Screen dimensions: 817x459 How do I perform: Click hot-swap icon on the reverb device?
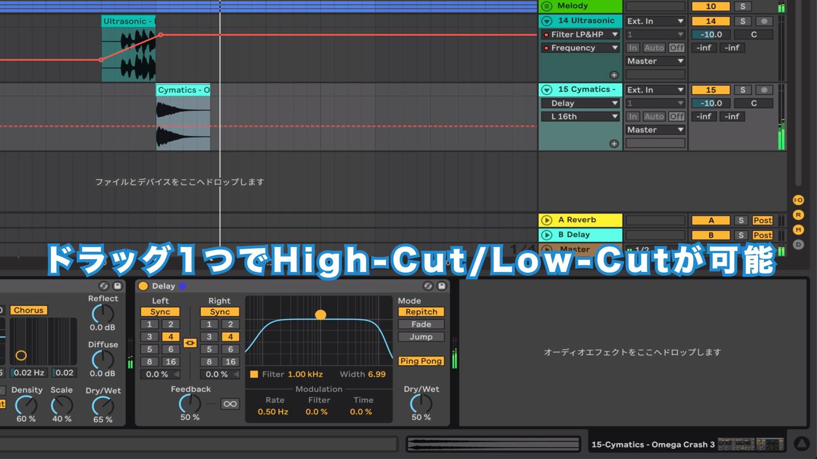pyautogui.click(x=103, y=286)
